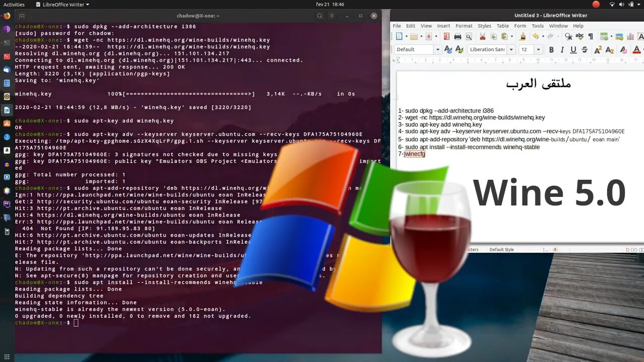Click New Style from Selection icon
The height and width of the screenshot is (362, 644).
tap(459, 49)
